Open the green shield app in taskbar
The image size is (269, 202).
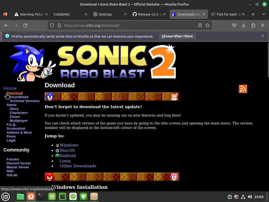pyautogui.click(x=84, y=197)
